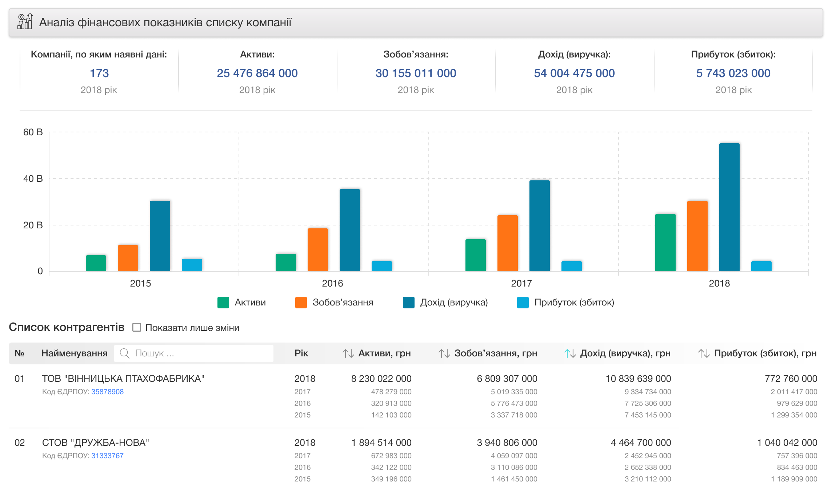Click total Активи value 25 476 864 000

(x=257, y=73)
